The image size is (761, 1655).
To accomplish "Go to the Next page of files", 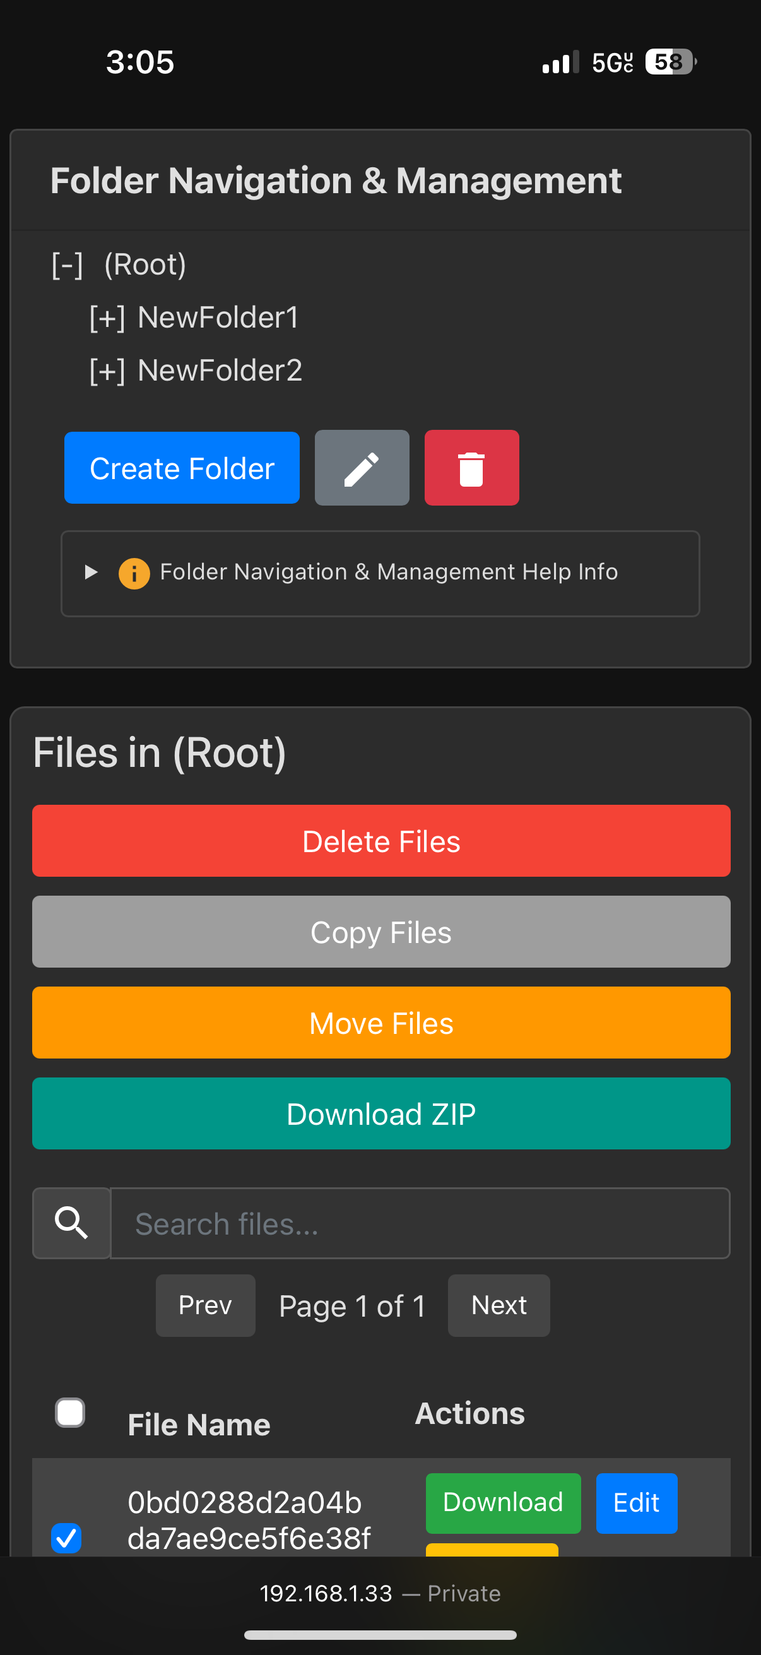I will (498, 1305).
